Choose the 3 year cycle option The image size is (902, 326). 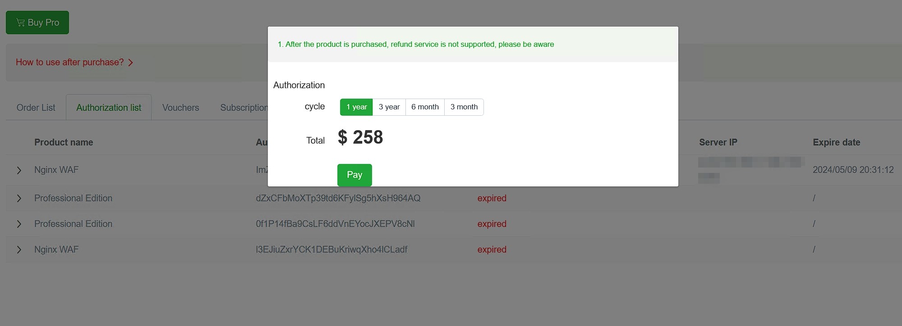click(x=389, y=107)
